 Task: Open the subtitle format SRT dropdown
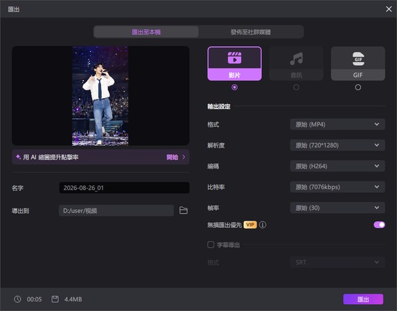pos(337,262)
